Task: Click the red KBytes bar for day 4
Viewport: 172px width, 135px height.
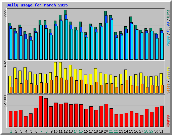Action: [26, 122]
